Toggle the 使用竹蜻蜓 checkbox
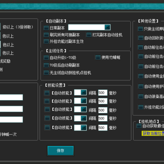Viewport: 164px width, 164px height. (x=98, y=57)
